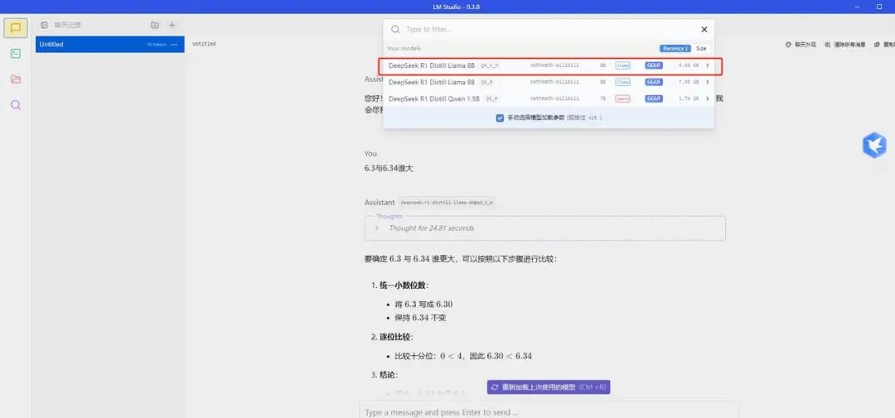The height and width of the screenshot is (418, 895).
Task: Click GGUF badge on Q4_K_M row
Action: tap(654, 65)
